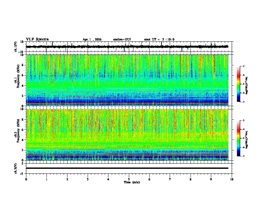The height and width of the screenshot is (201, 261).
Task: Click the time axis tick label "1"
Action: (x=46, y=179)
